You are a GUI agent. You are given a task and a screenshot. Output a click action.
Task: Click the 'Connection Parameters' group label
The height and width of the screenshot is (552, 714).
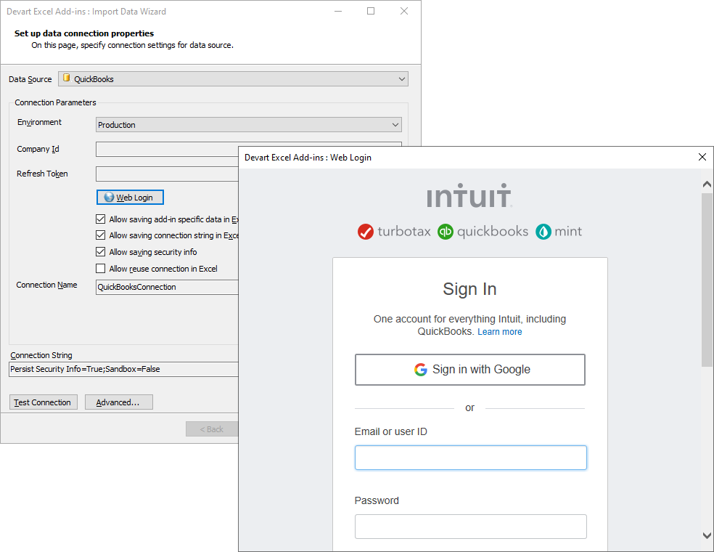[55, 102]
